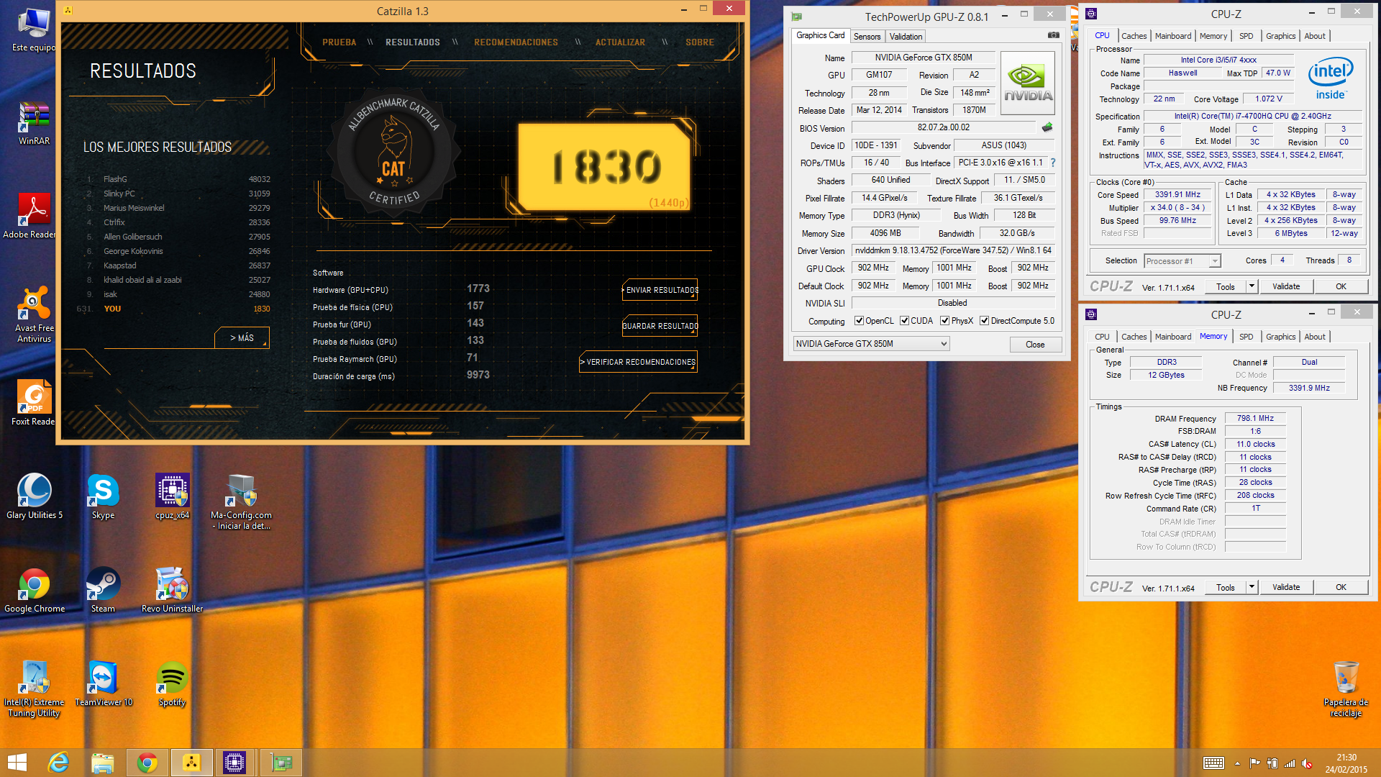Open the Ma-Config.com desktop shortcut

pyautogui.click(x=241, y=501)
